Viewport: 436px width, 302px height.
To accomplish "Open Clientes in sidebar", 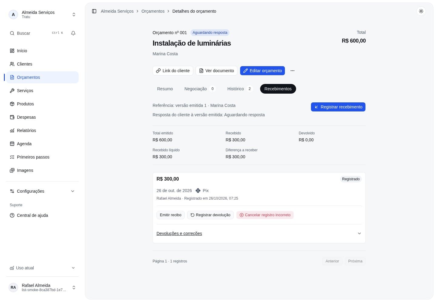I will pyautogui.click(x=42, y=64).
